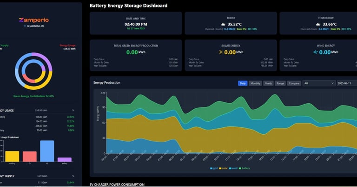The height and width of the screenshot is (187, 357).
Task: Click the 3.29 GWh energy supply total
Action: point(42,176)
